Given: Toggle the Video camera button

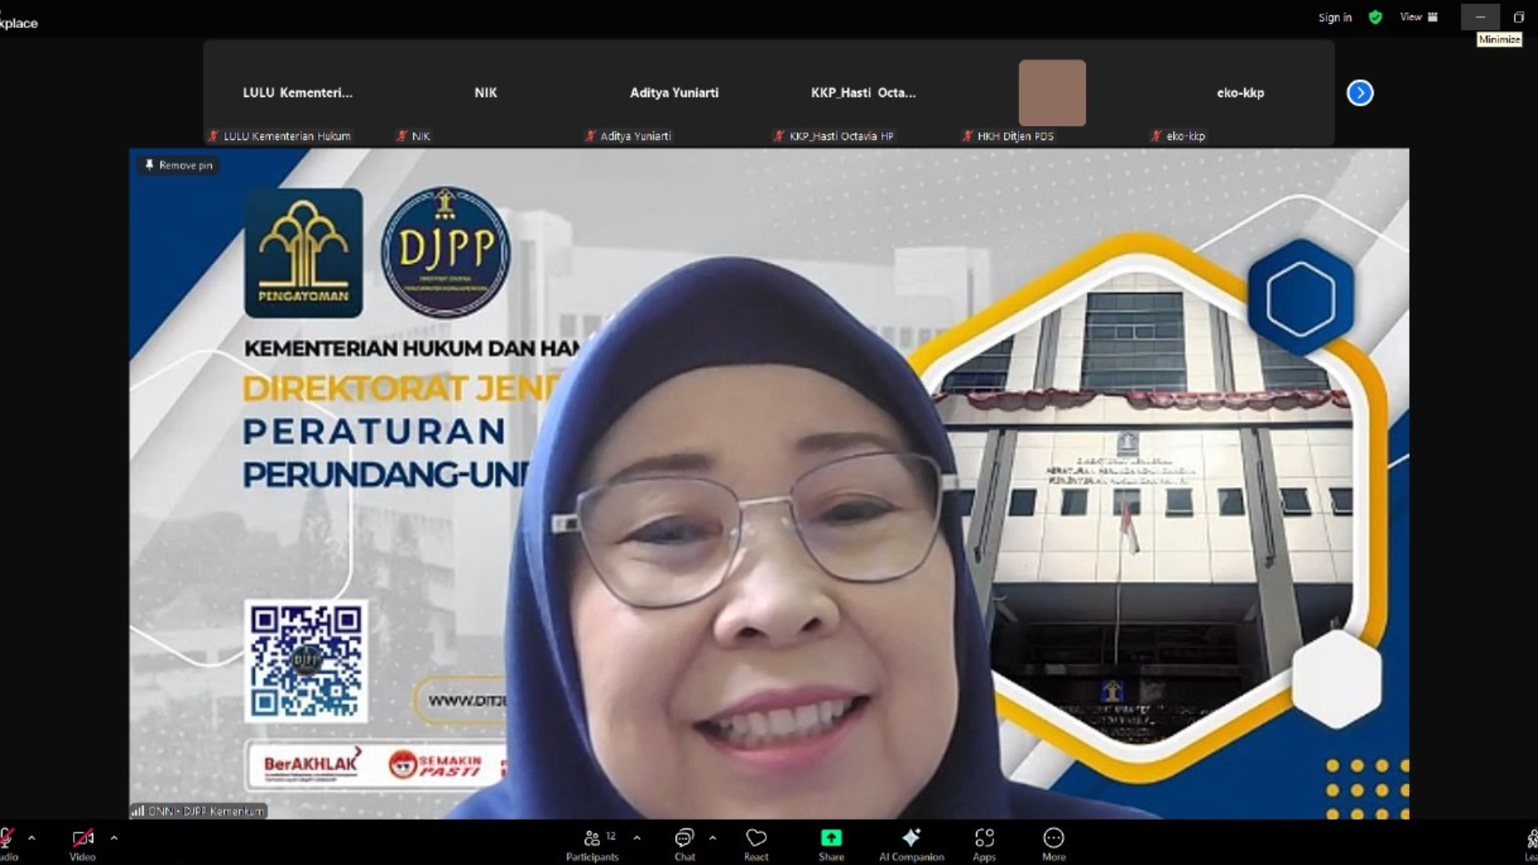Looking at the screenshot, I should point(83,845).
